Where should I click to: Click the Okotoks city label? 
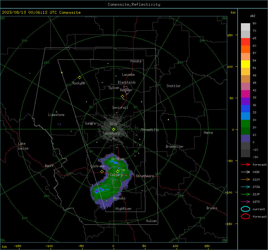click(x=119, y=198)
